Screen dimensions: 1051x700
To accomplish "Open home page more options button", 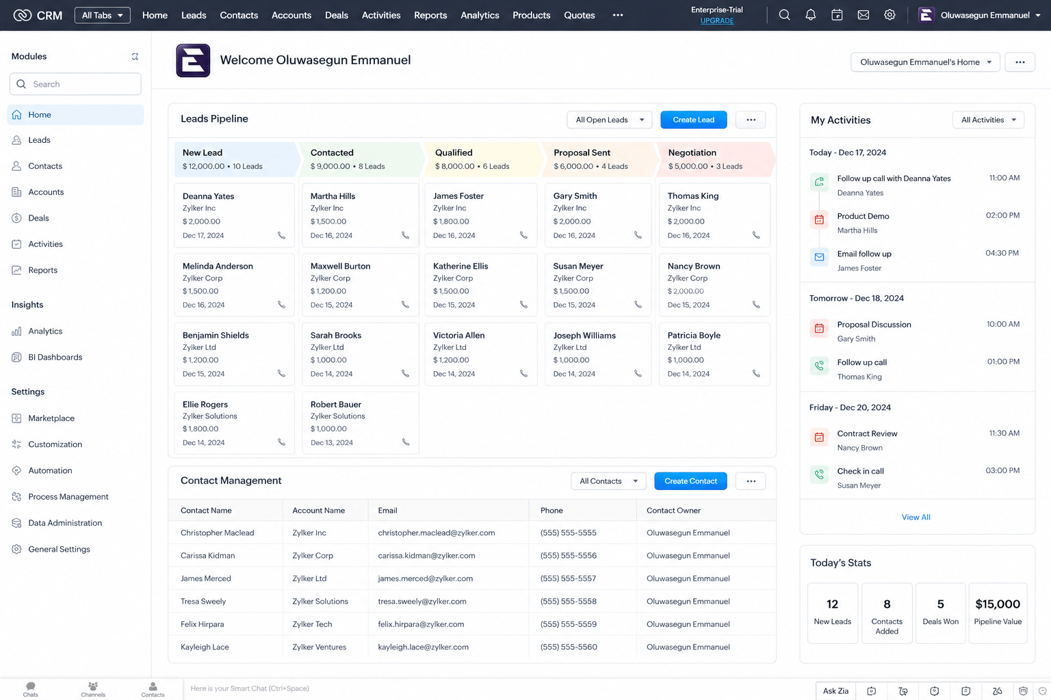I will pos(1020,62).
